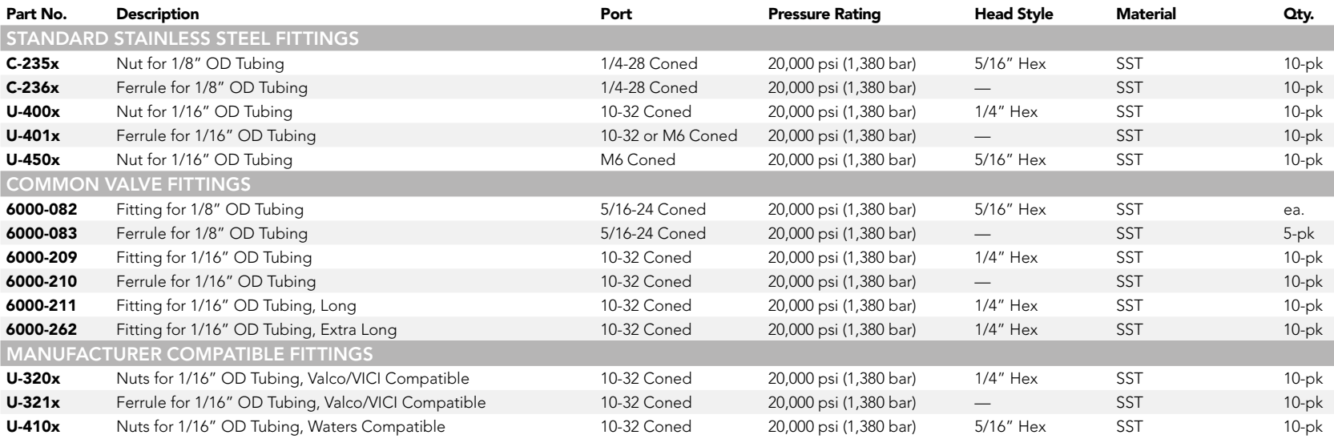The image size is (1334, 439).
Task: Select the U-321x part number
Action: 32,403
